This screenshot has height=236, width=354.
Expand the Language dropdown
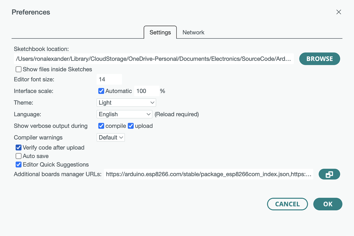tap(124, 114)
